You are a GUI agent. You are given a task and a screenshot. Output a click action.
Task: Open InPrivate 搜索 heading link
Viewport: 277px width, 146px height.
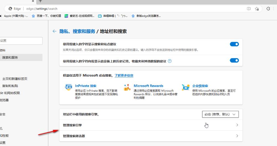86,86
